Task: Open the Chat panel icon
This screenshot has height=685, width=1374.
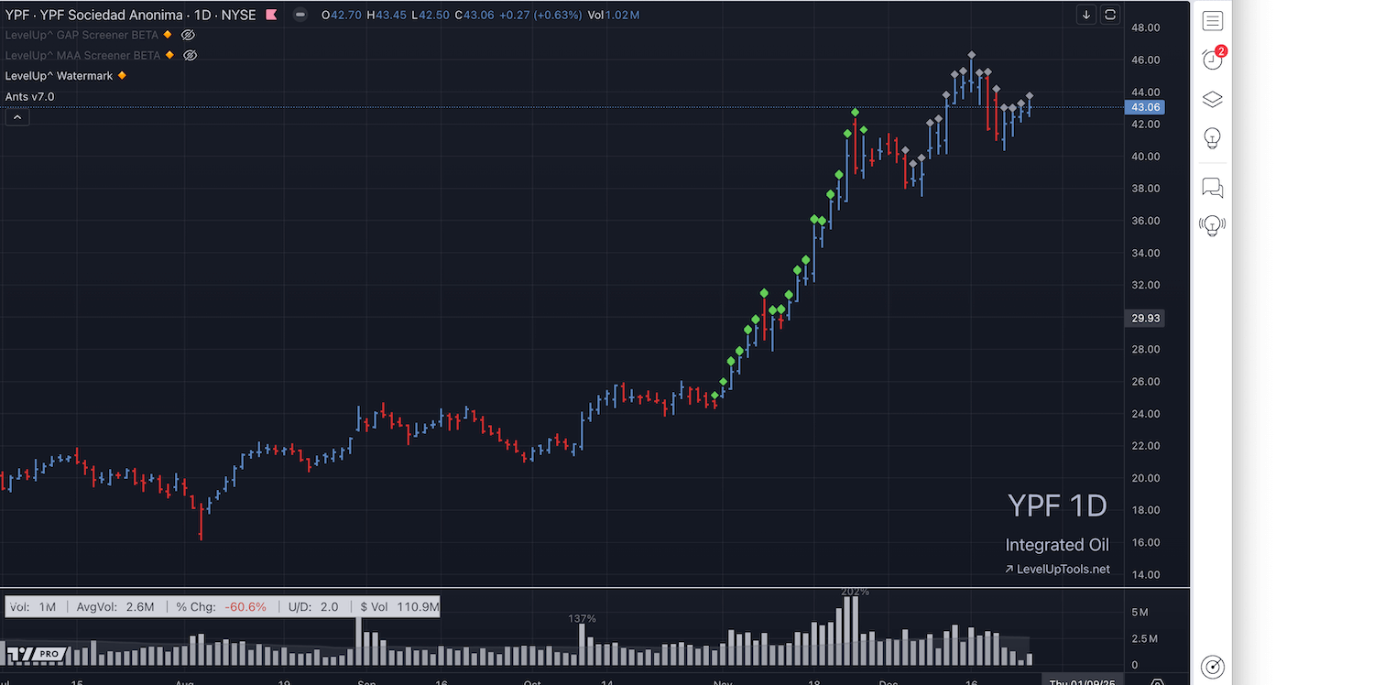Action: [x=1212, y=188]
